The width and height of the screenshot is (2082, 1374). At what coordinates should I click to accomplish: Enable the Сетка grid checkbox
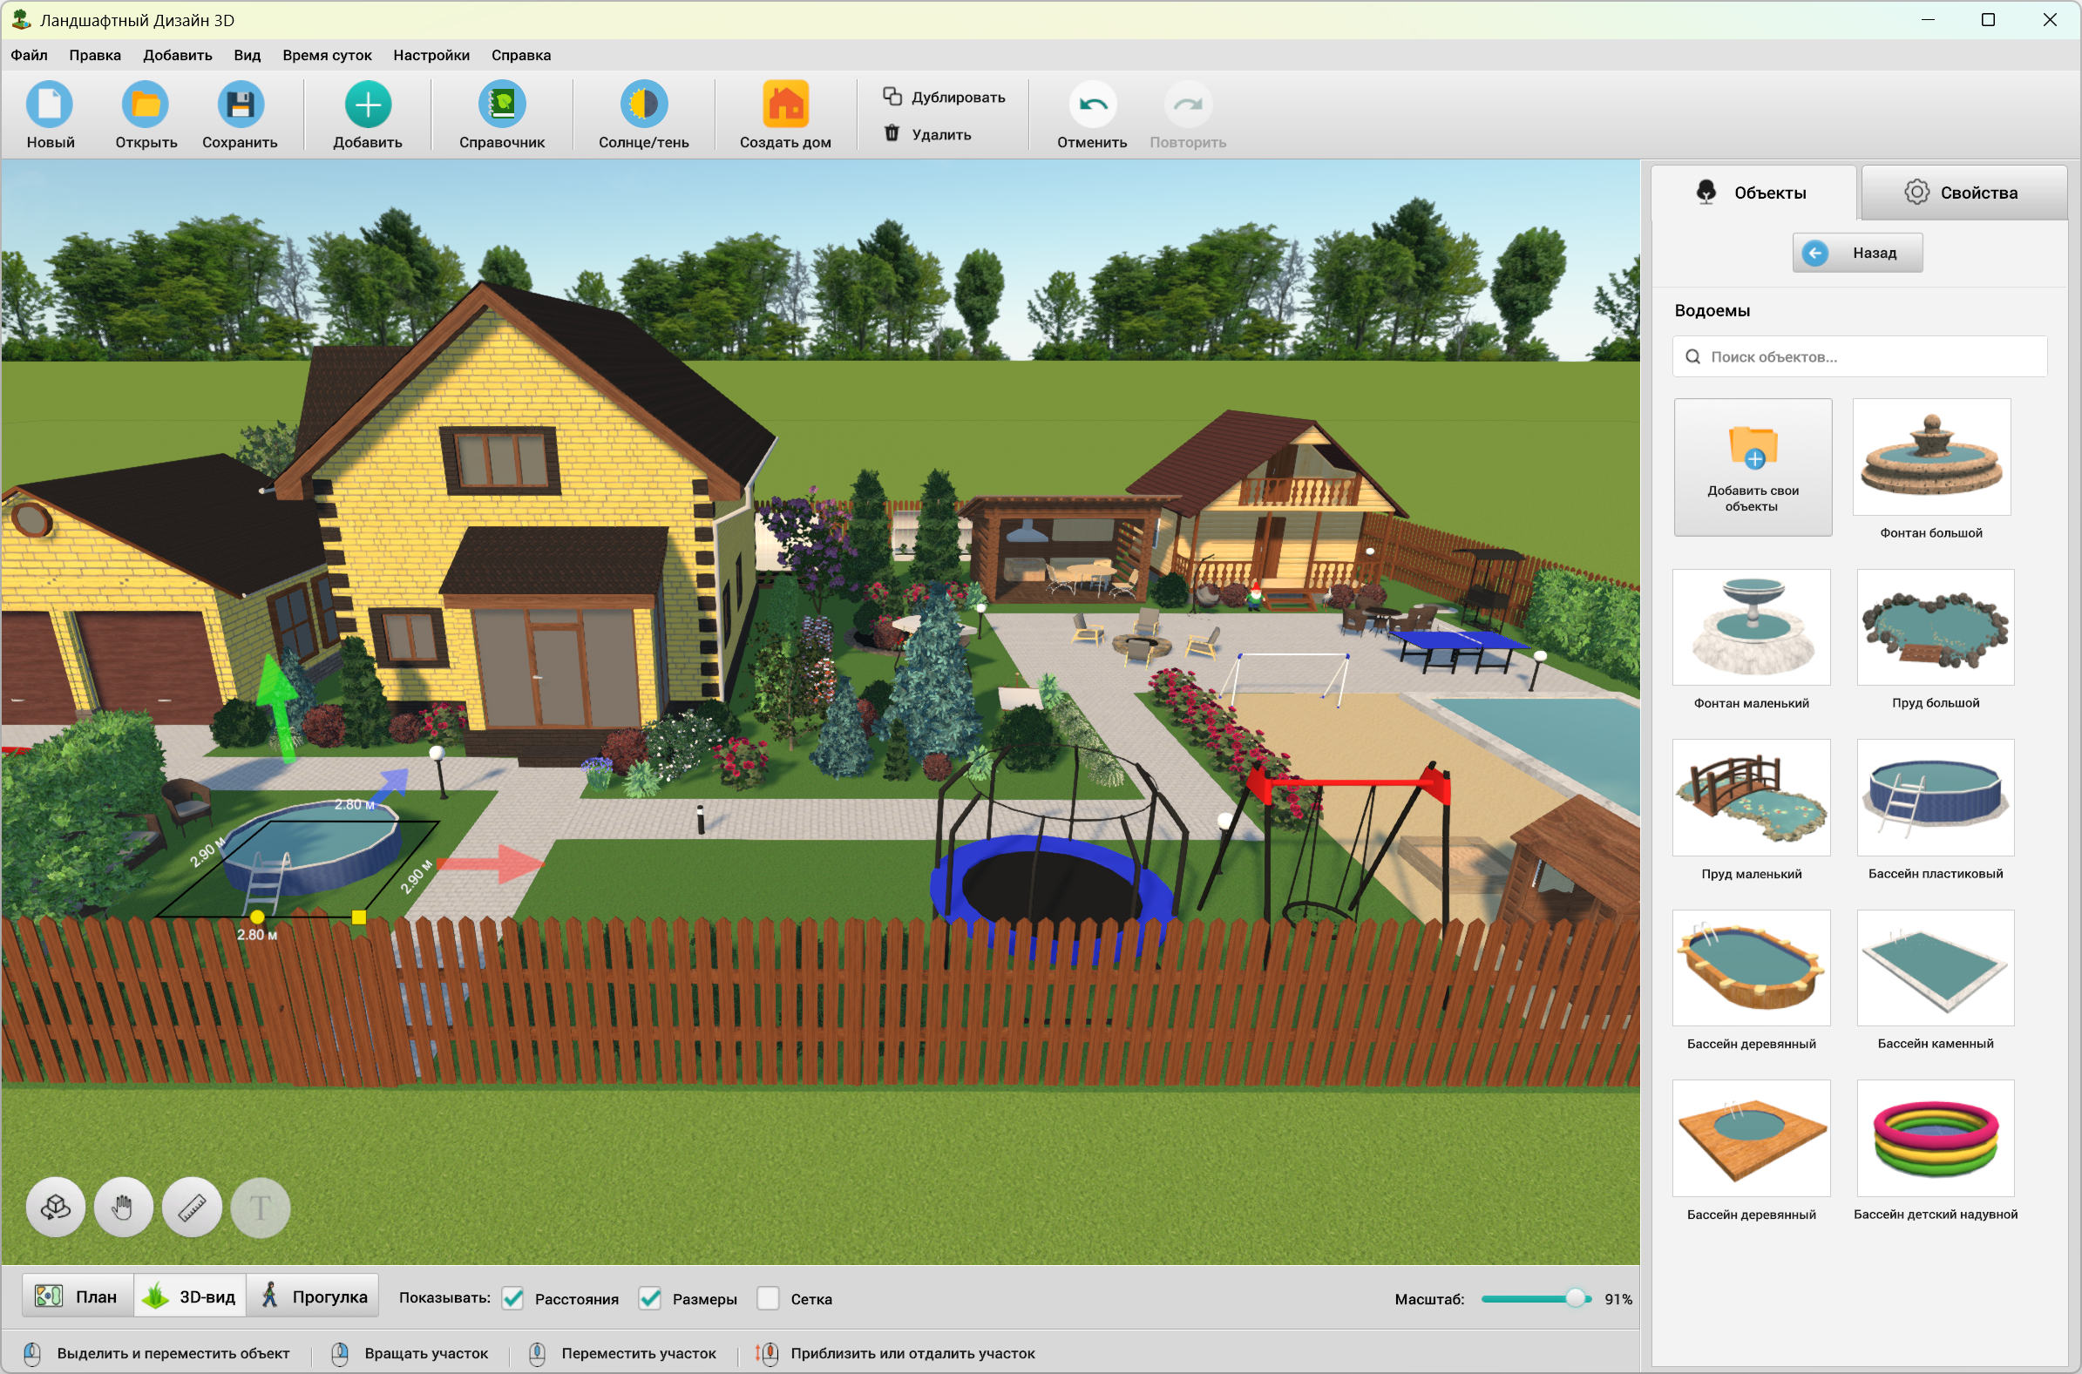coord(769,1299)
